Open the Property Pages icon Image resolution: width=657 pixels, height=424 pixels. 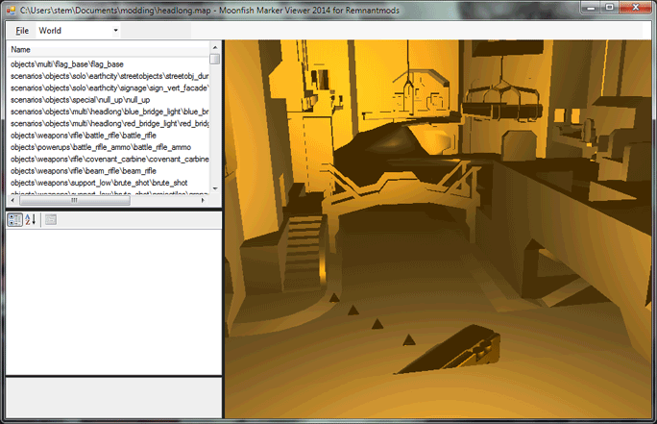pyautogui.click(x=51, y=220)
